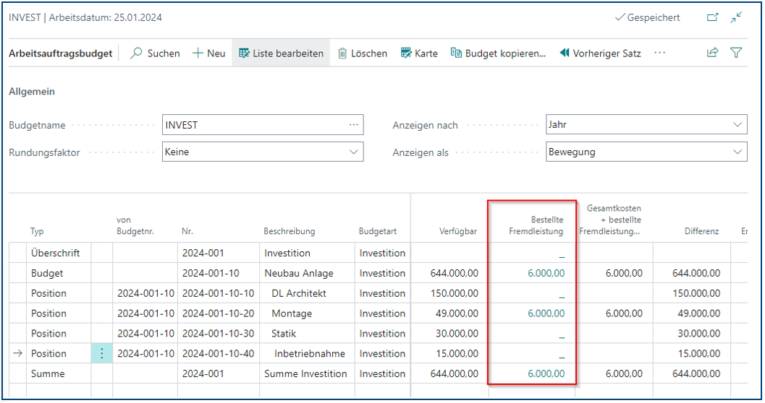Click the Budgetname field INVEST
The height and width of the screenshot is (403, 765).
pos(263,125)
